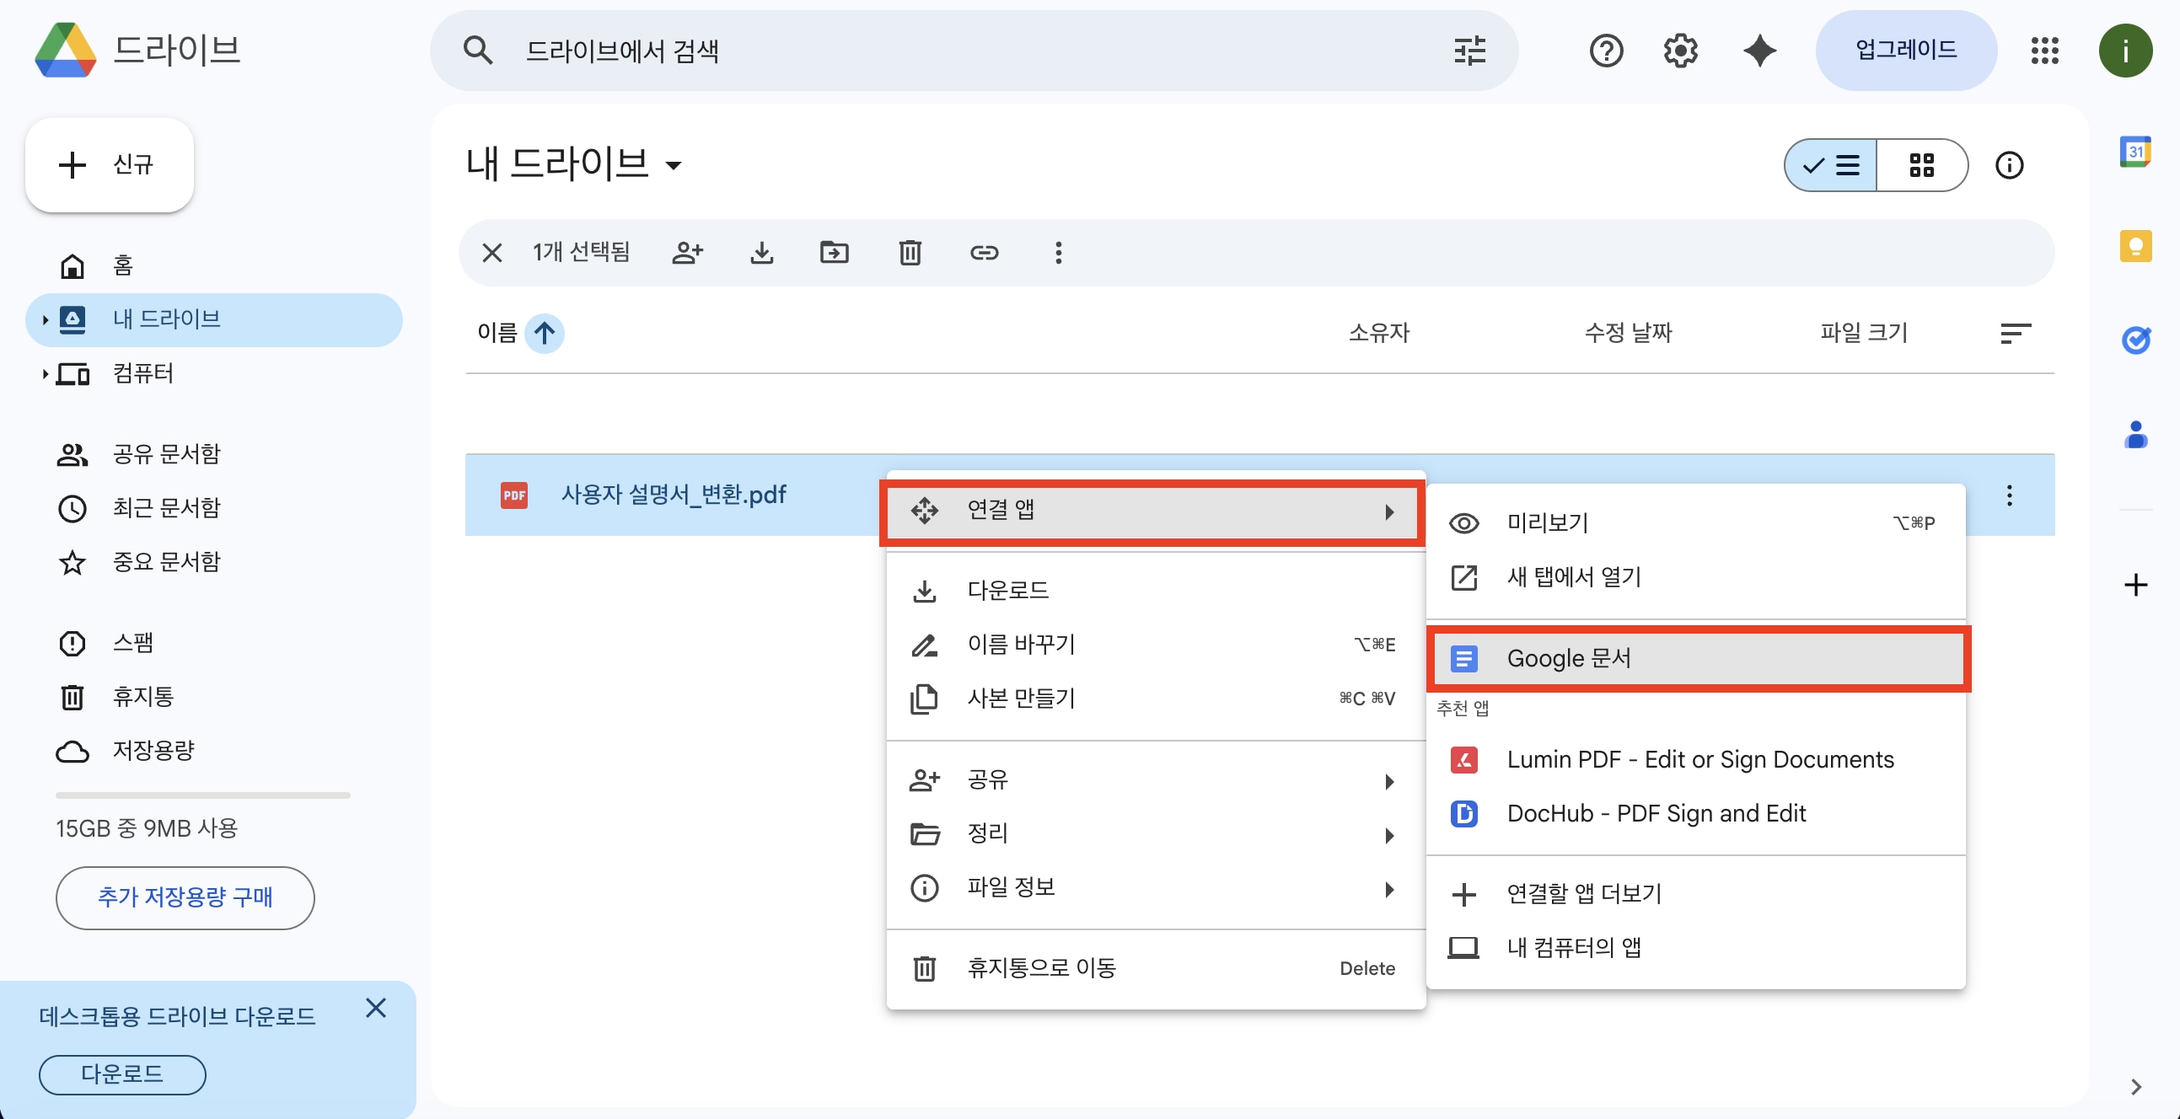
Task: Open Google Calendar side panel icon
Action: coord(2134,153)
